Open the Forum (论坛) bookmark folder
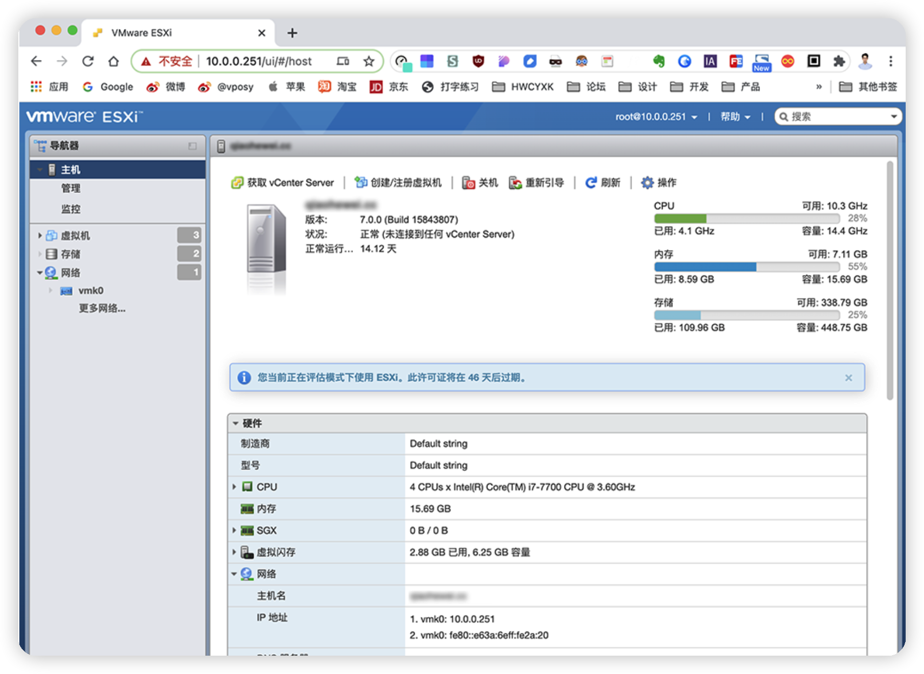The width and height of the screenshot is (924, 674). [586, 87]
